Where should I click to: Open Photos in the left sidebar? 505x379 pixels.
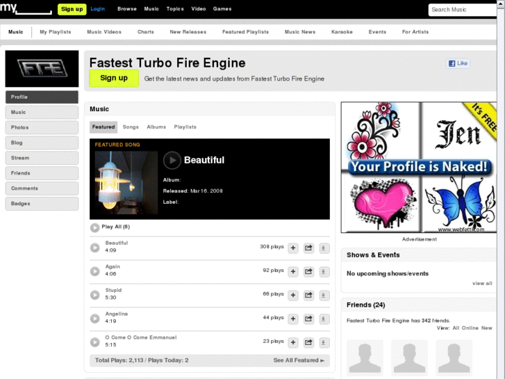[x=42, y=127]
